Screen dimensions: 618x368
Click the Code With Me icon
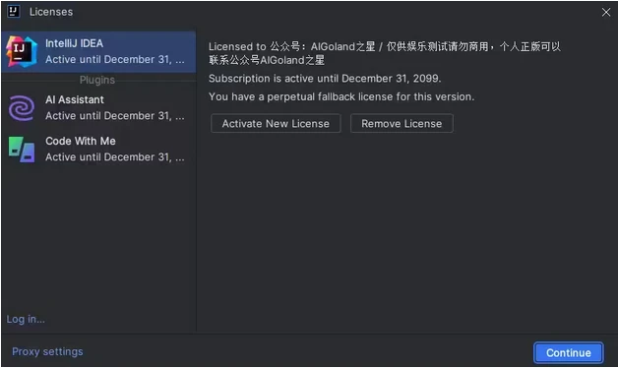point(22,150)
